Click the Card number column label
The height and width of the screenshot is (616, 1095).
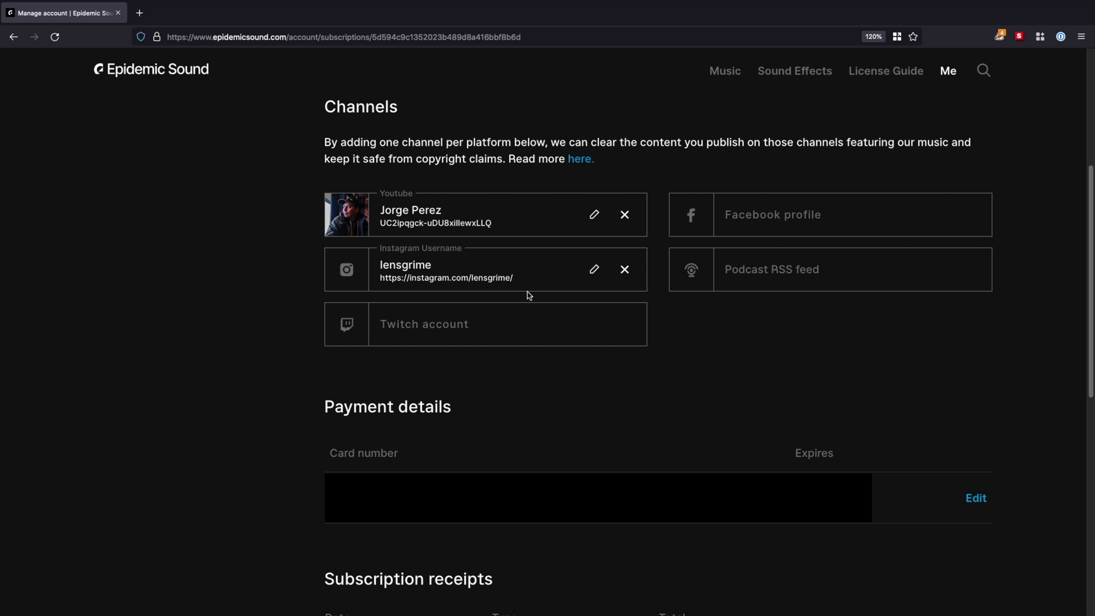coord(364,453)
